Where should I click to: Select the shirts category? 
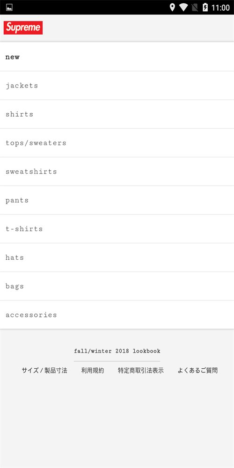(117, 114)
